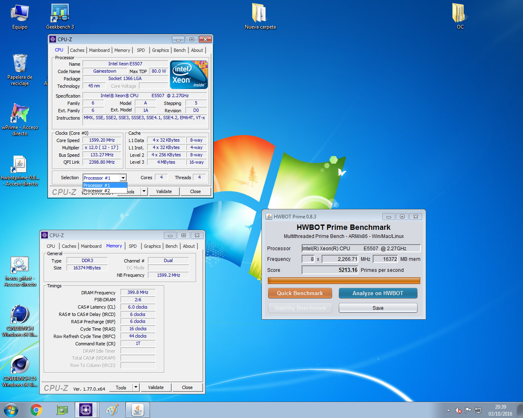Screen dimensions: 523x418
Task: Switch to Caches tab in top CPU-Z
Action: point(77,50)
